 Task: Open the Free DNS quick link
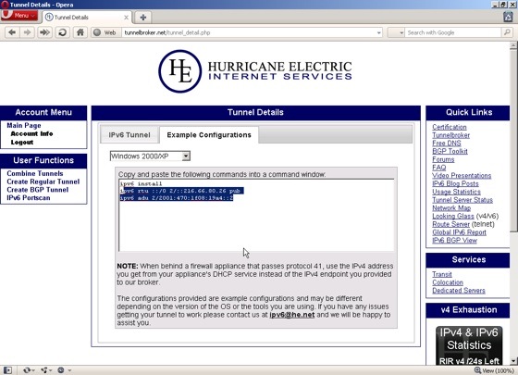click(x=447, y=144)
